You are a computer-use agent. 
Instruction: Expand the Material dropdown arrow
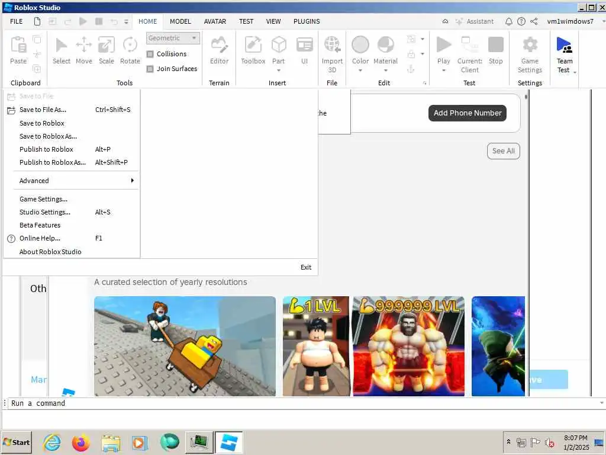click(385, 71)
